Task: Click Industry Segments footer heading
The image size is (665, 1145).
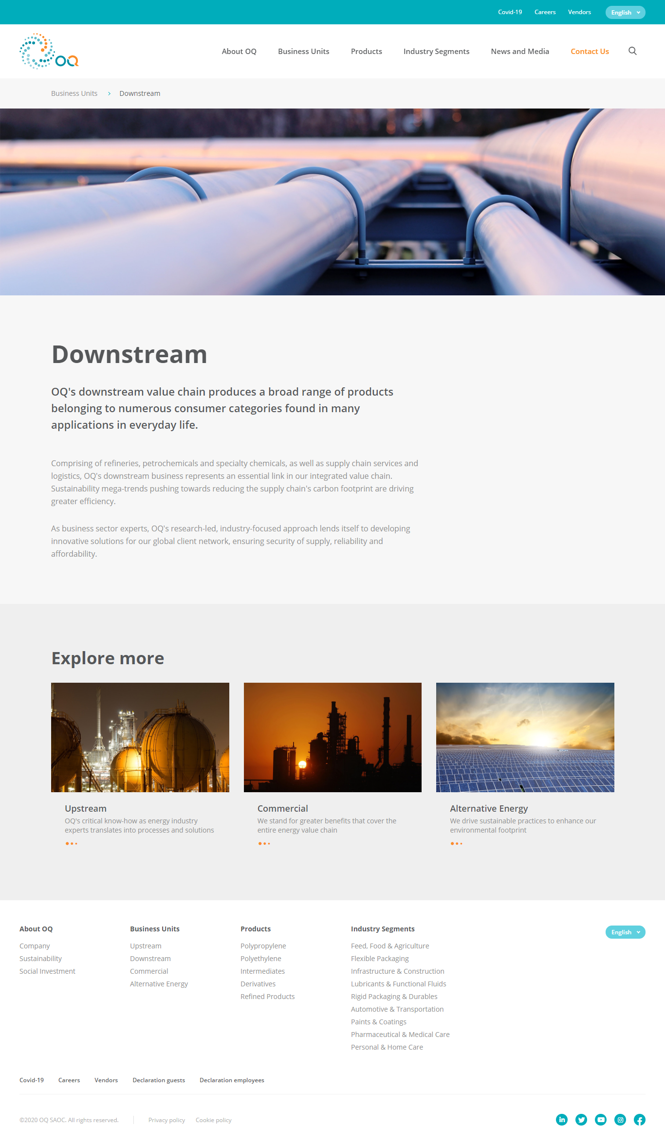Action: pyautogui.click(x=383, y=929)
